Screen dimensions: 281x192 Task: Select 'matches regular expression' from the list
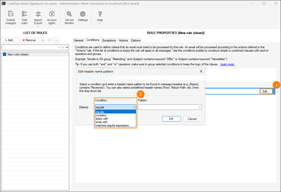point(112,125)
